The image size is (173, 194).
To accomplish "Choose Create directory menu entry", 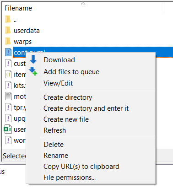I will (x=68, y=97).
